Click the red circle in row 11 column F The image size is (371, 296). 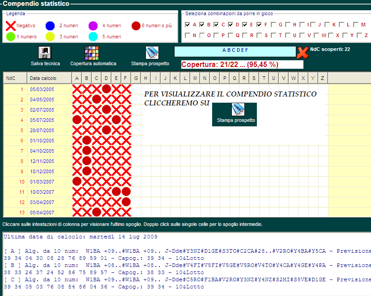[x=126, y=192]
